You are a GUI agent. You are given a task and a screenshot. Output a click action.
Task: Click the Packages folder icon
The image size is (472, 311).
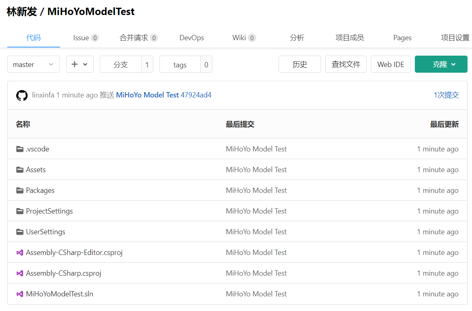click(x=20, y=190)
